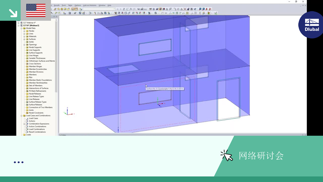The image size is (323, 182).
Task: Select FE Mesh Refinements tree item
Action: point(38,91)
